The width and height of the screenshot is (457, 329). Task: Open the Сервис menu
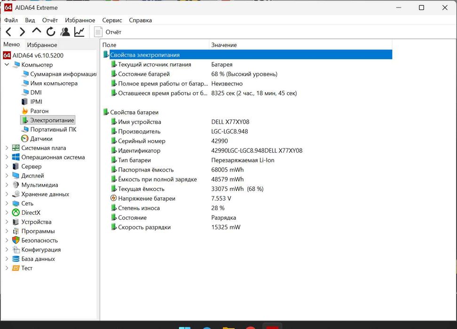112,20
